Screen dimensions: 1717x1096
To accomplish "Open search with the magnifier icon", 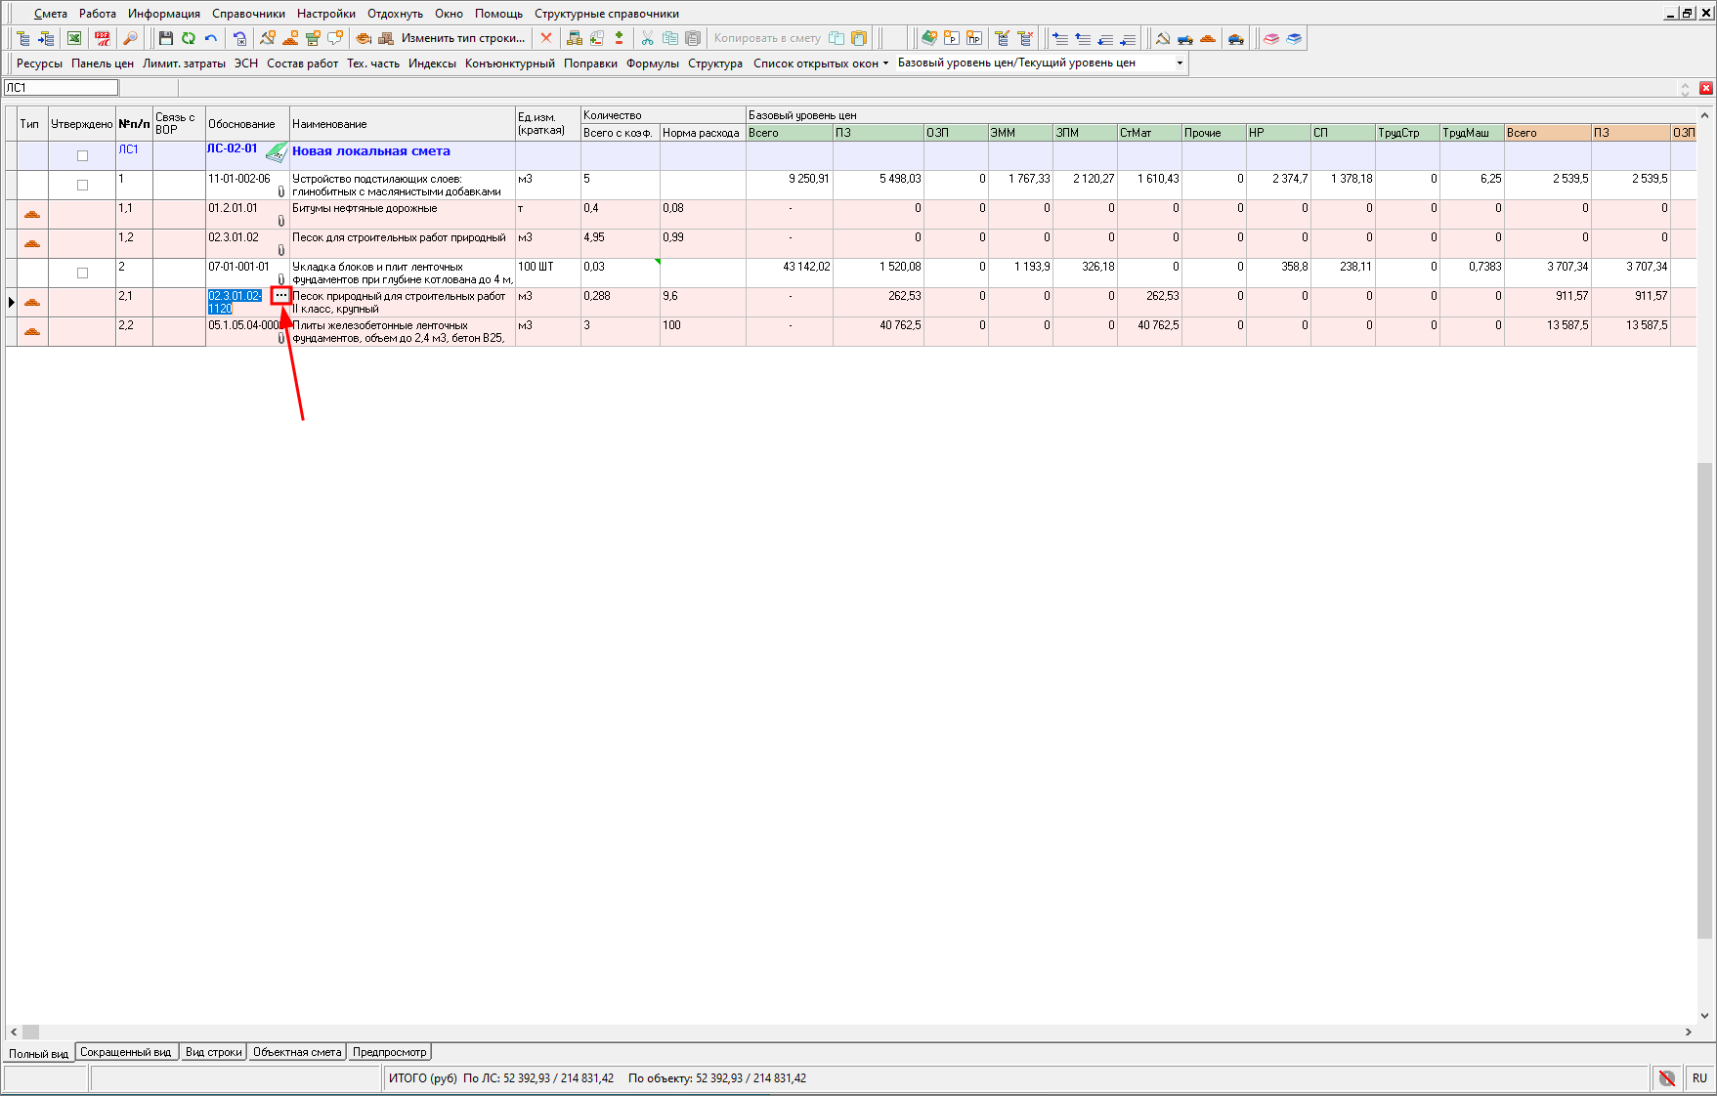I will (x=130, y=38).
